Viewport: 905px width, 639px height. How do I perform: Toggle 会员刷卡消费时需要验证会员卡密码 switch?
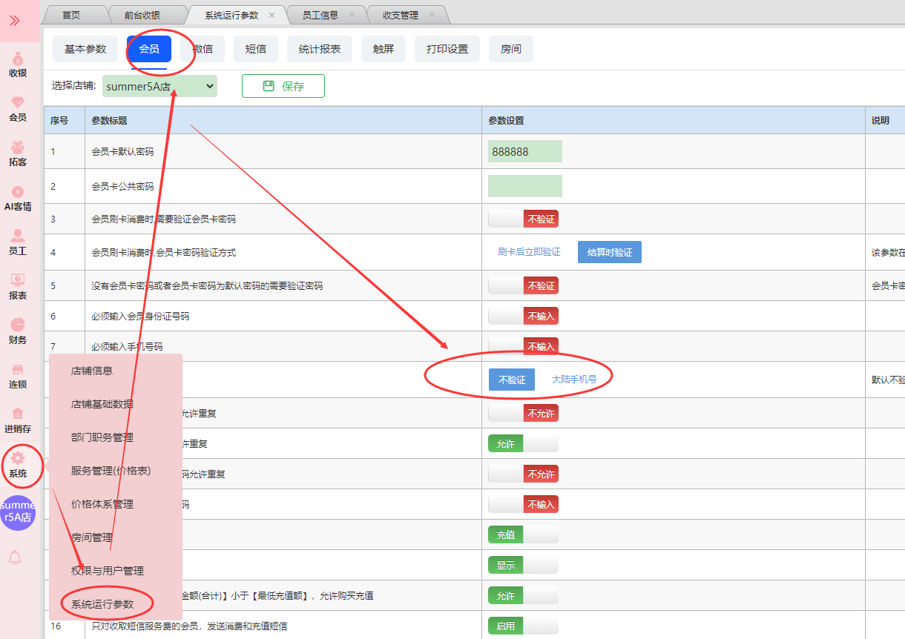pos(523,219)
